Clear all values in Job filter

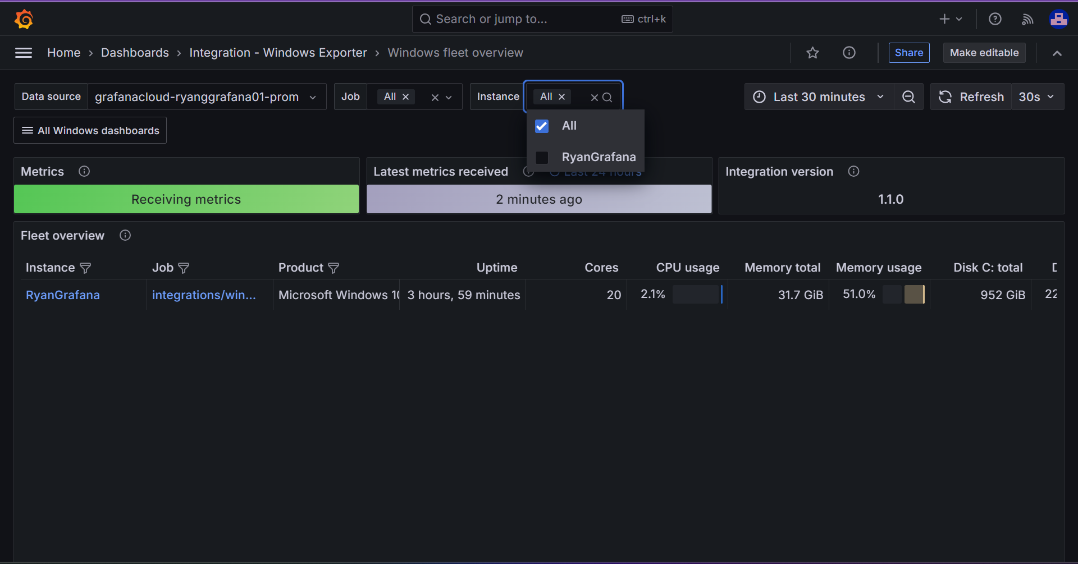point(435,97)
